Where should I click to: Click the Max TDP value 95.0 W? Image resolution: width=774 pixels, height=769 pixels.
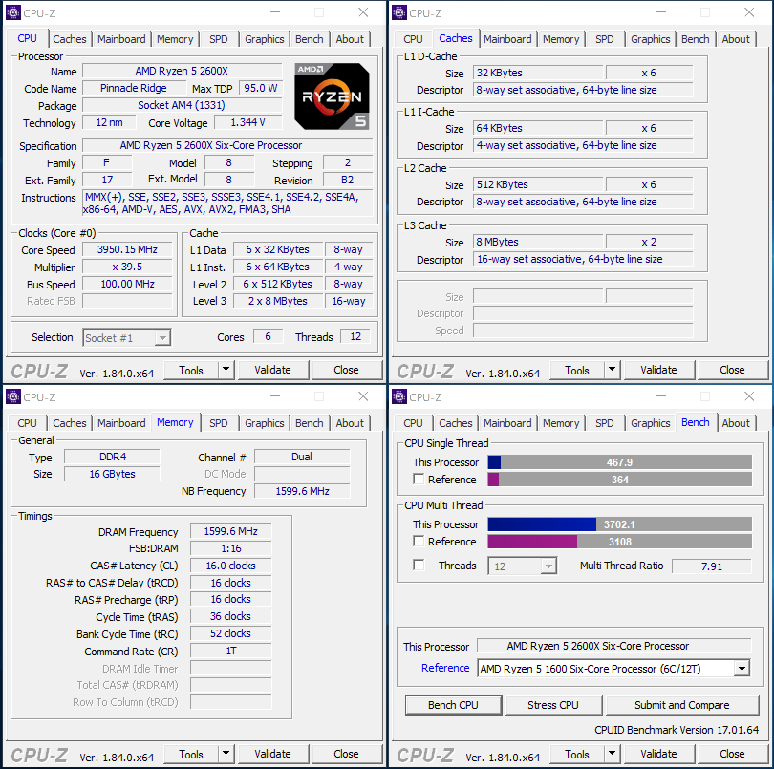(261, 88)
